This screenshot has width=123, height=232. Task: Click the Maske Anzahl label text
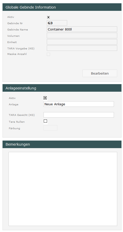coord(17,54)
